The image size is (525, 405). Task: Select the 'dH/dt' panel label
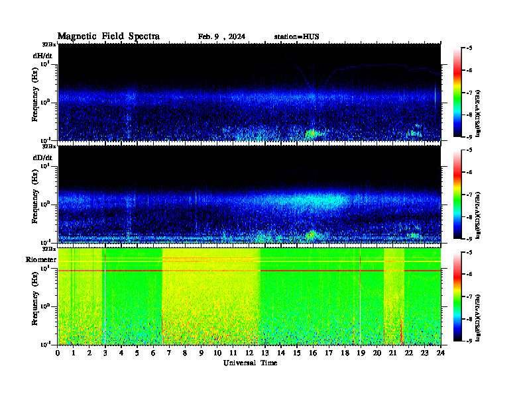pos(42,56)
